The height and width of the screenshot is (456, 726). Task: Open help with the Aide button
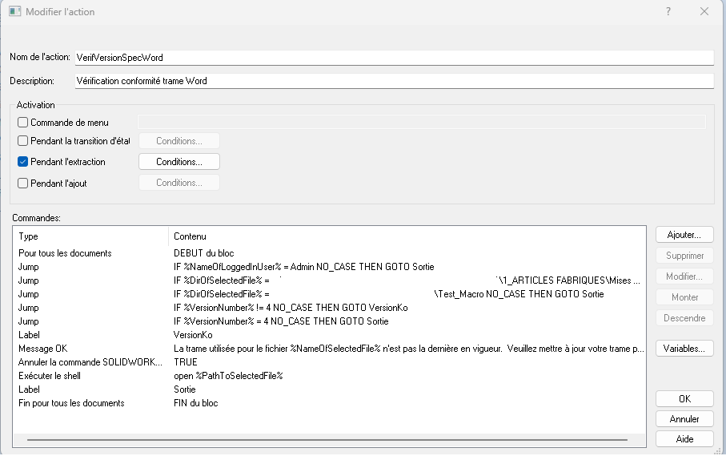coord(684,439)
